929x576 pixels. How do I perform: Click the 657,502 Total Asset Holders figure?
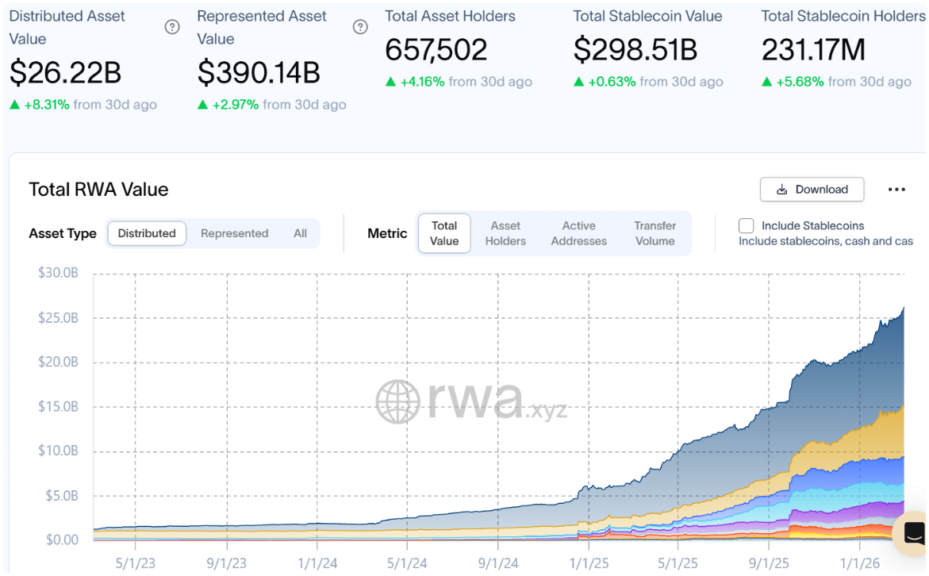[x=436, y=50]
